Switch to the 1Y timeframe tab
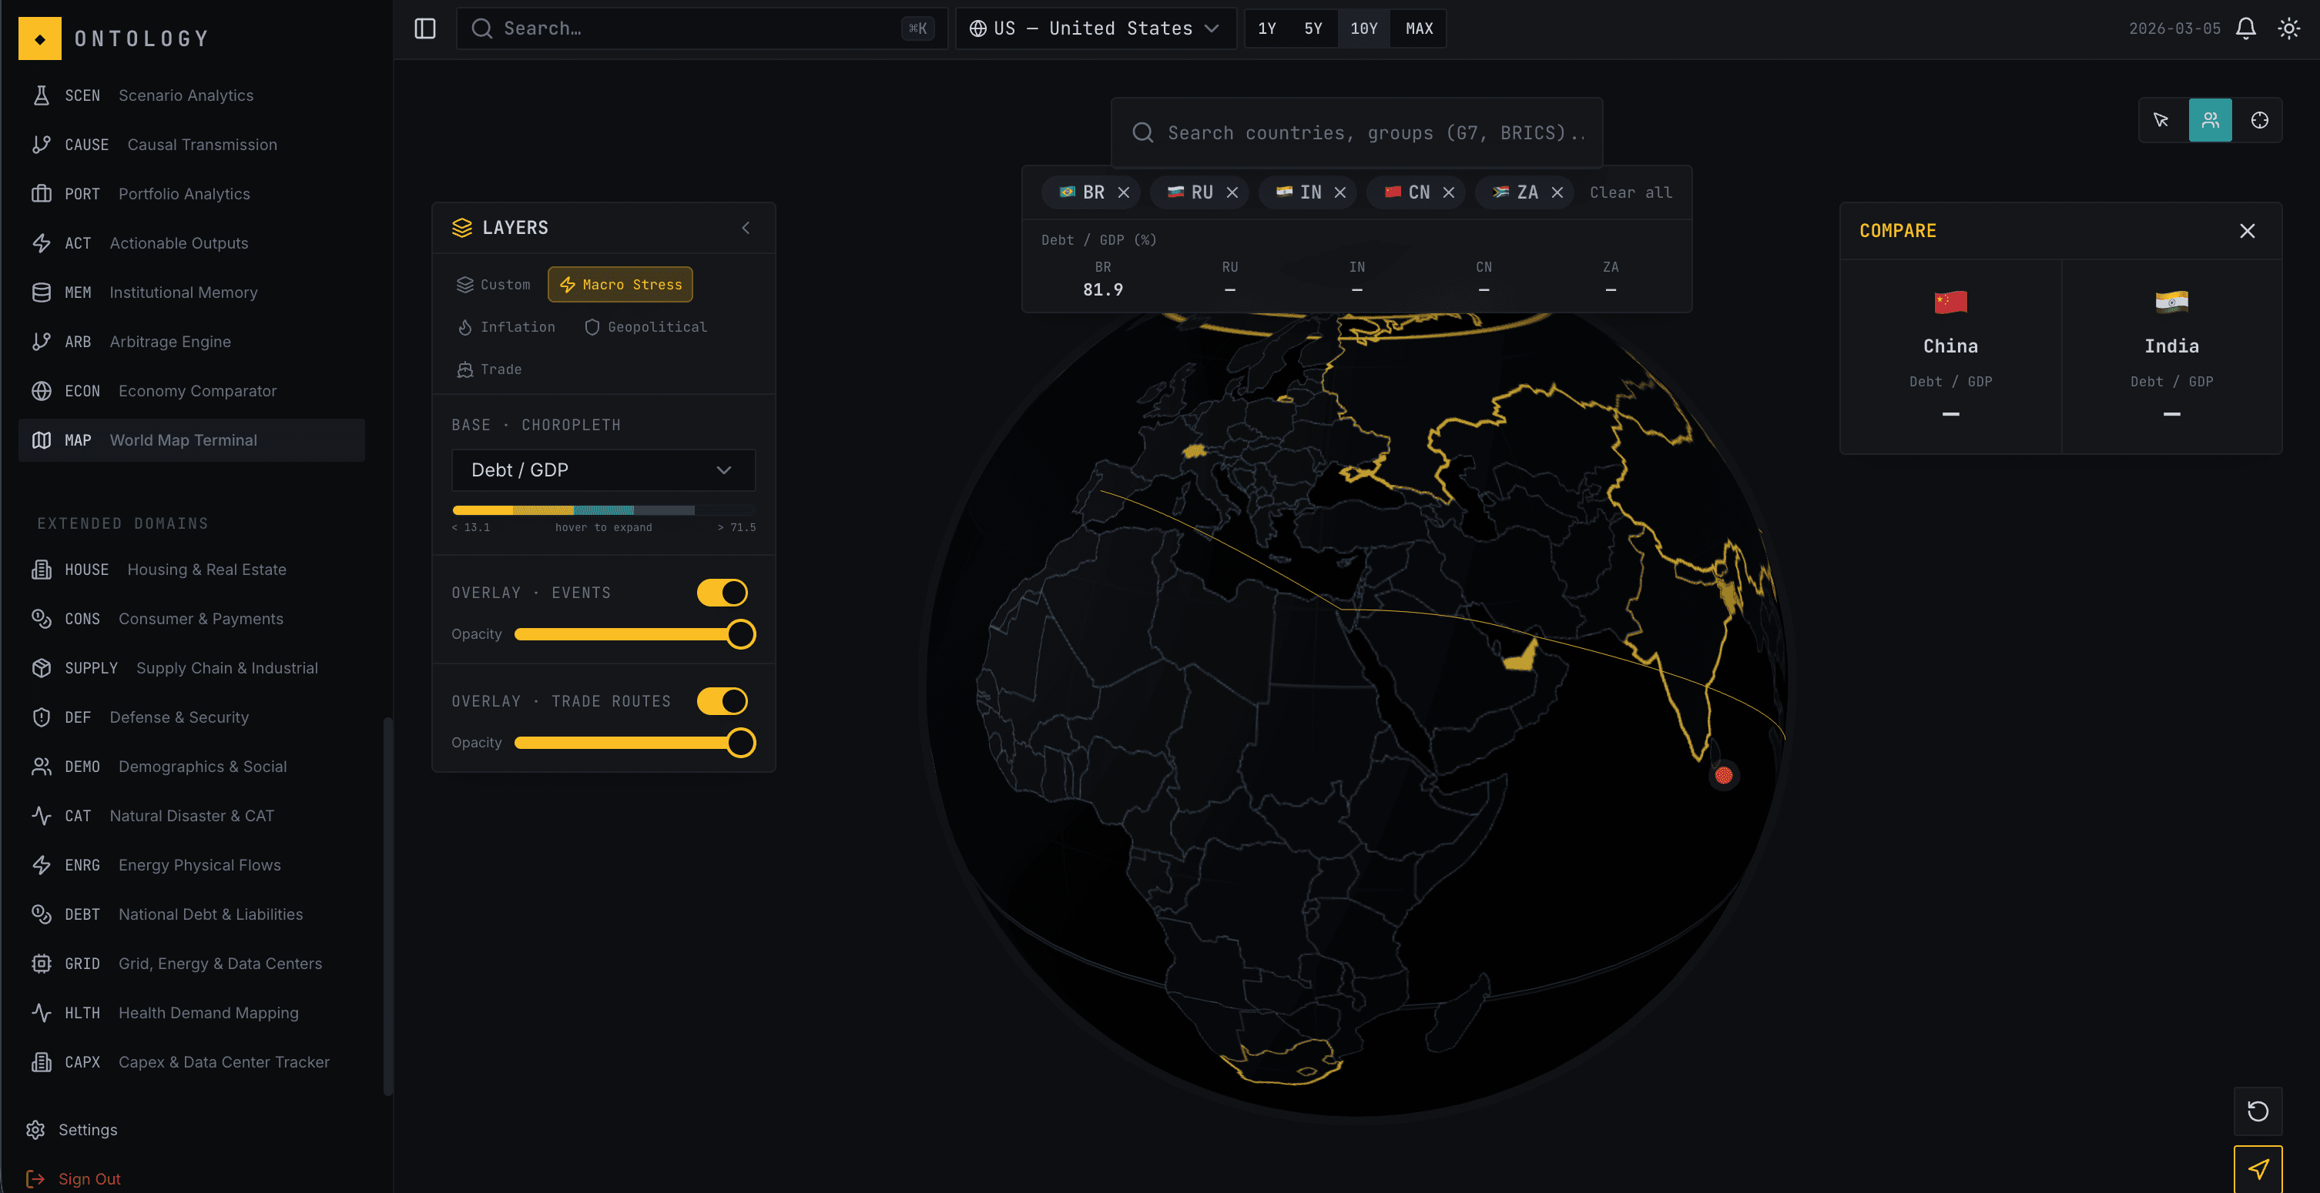 (x=1267, y=28)
